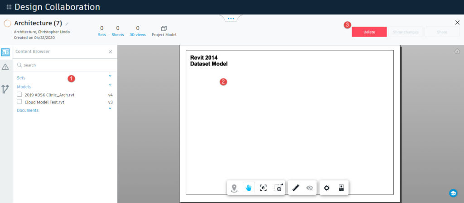464x203 pixels.
Task: Check the 2019 ADSK Clinic_Arch.rvt model
Action: pyautogui.click(x=19, y=94)
